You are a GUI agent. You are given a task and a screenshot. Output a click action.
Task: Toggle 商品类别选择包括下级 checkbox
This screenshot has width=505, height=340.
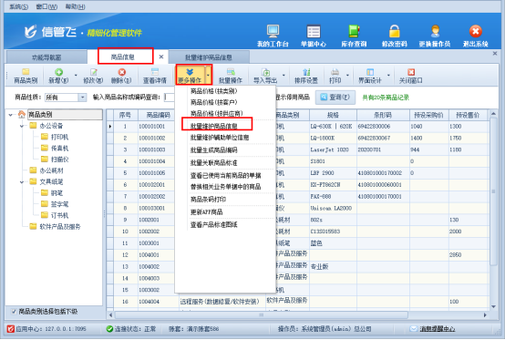14,312
